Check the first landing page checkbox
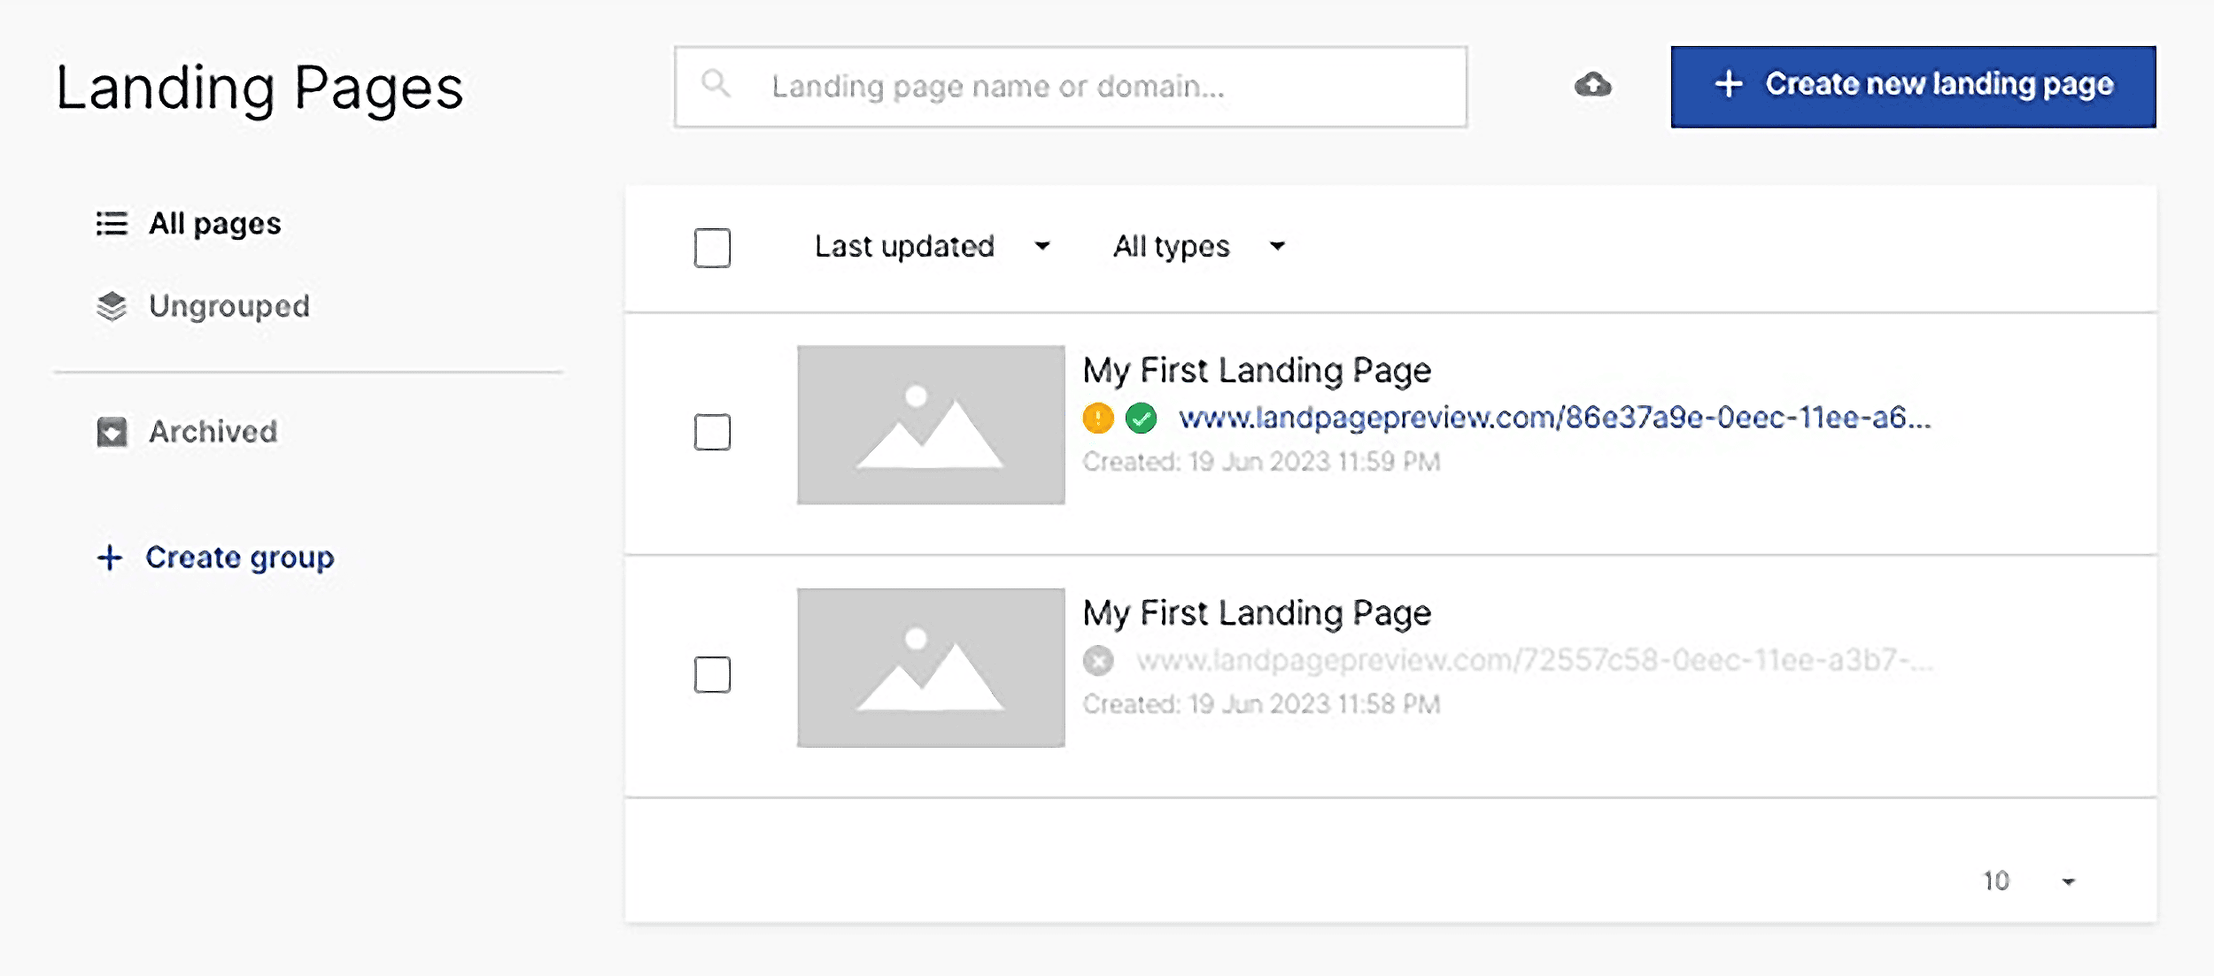Screen dimensions: 2214x976 (712, 432)
